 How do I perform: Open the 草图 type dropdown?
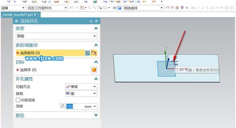pyautogui.click(x=56, y=36)
